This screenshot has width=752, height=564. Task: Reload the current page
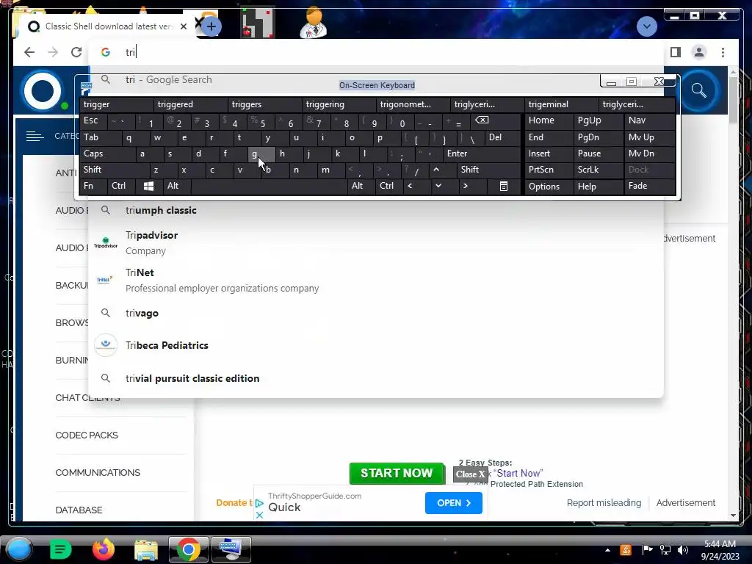[76, 52]
